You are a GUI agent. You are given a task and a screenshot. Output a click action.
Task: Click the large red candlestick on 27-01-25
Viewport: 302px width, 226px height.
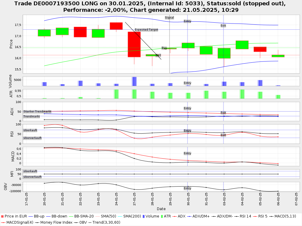(x=134, y=44)
